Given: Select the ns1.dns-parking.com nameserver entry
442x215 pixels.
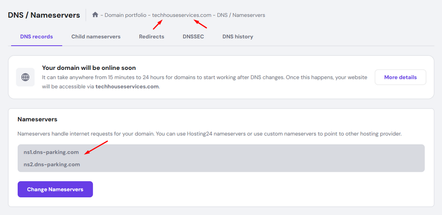Looking at the screenshot, I should (x=51, y=152).
